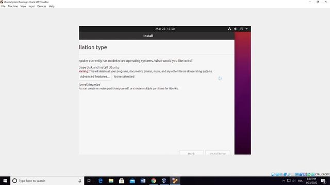
Task: Open the Help menu
Action: 52,6
